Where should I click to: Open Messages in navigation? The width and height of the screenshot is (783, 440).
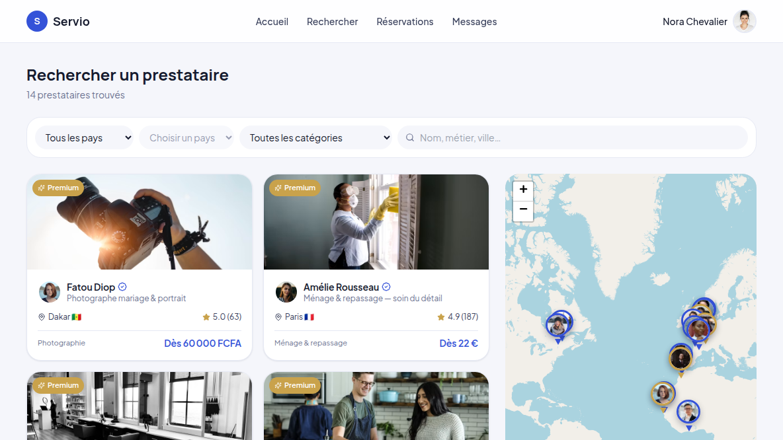point(474,21)
